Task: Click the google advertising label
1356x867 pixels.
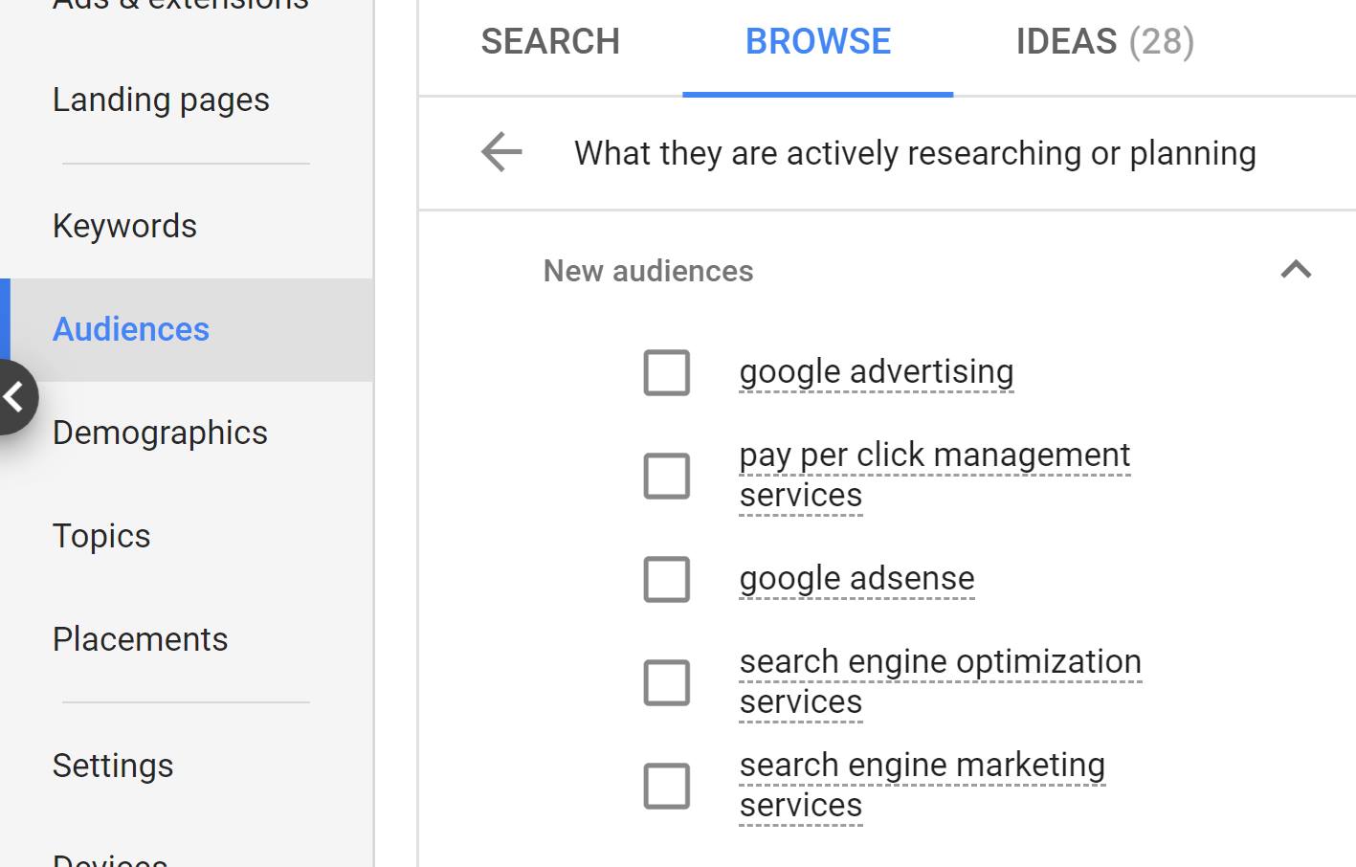Action: coord(877,371)
